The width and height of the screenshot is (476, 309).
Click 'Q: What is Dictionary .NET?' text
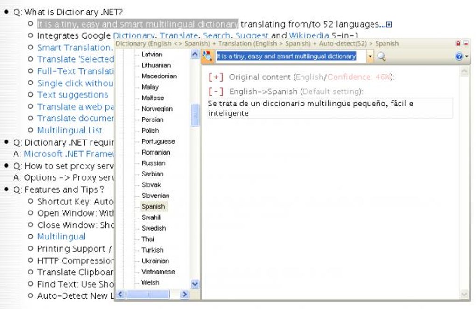tap(68, 12)
